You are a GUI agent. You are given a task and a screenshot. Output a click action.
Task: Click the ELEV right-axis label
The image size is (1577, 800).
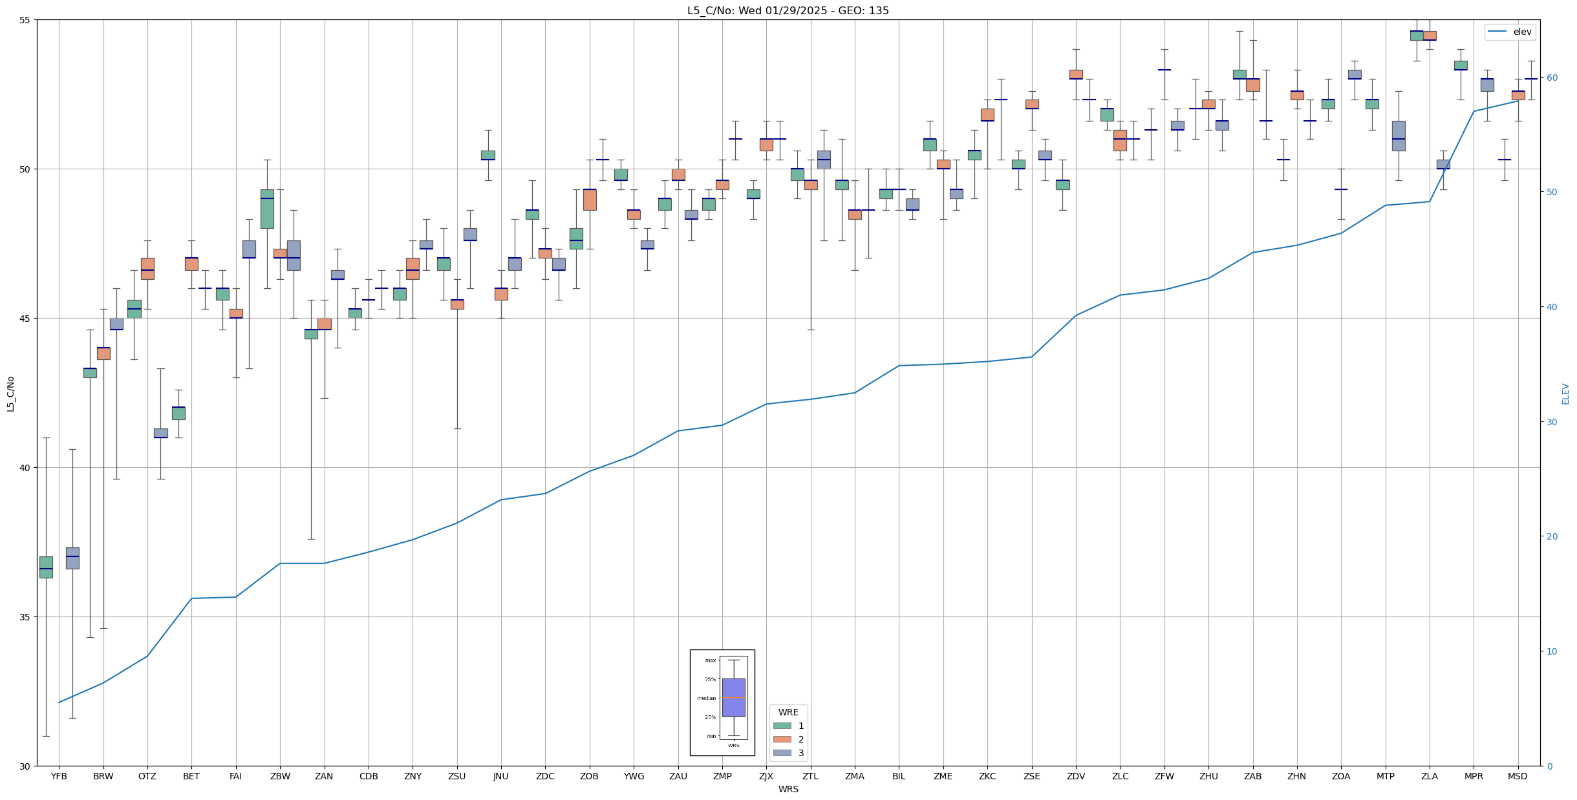[1565, 393]
